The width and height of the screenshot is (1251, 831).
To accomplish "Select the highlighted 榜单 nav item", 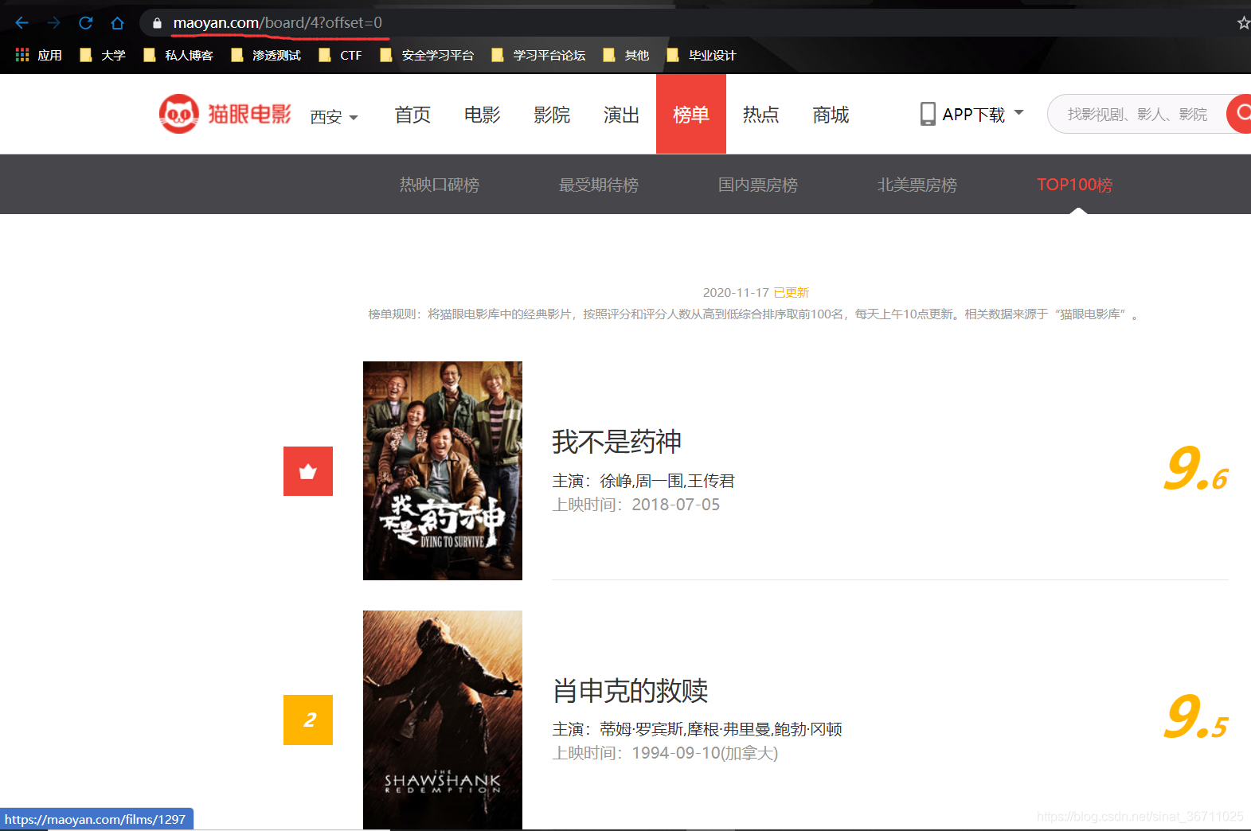I will (691, 114).
